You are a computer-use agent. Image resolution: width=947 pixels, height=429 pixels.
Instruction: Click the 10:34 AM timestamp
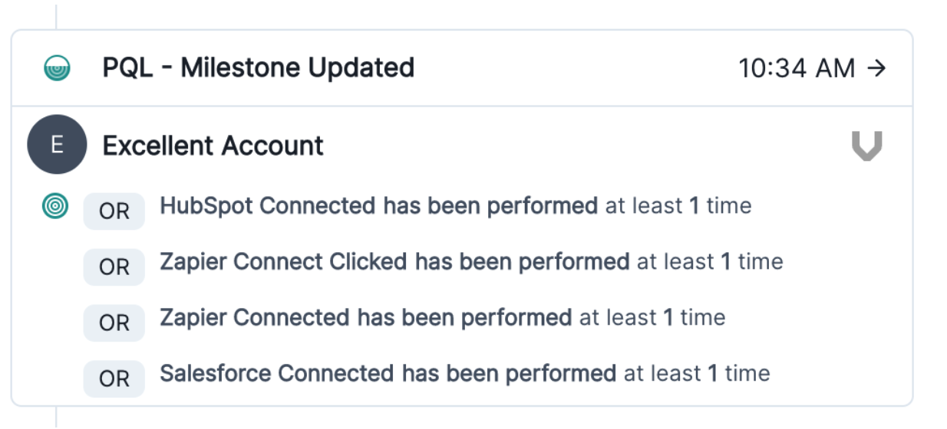pos(796,69)
